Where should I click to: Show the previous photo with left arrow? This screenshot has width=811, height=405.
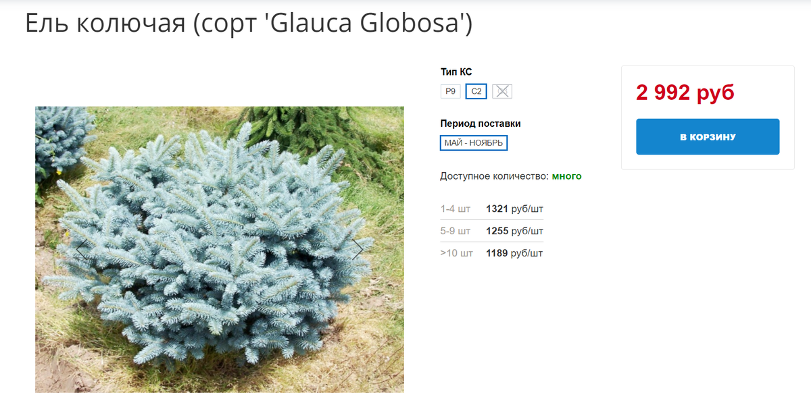[80, 250]
